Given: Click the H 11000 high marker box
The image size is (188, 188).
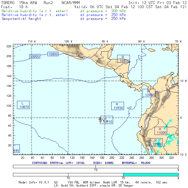Looking at the screenshot, I should (161, 131).
